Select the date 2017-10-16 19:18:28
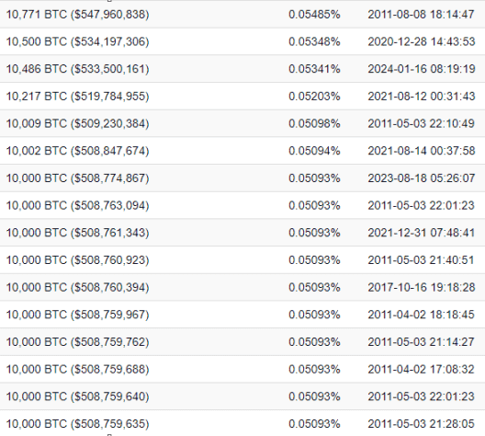This screenshot has height=436, width=485. 422,287
